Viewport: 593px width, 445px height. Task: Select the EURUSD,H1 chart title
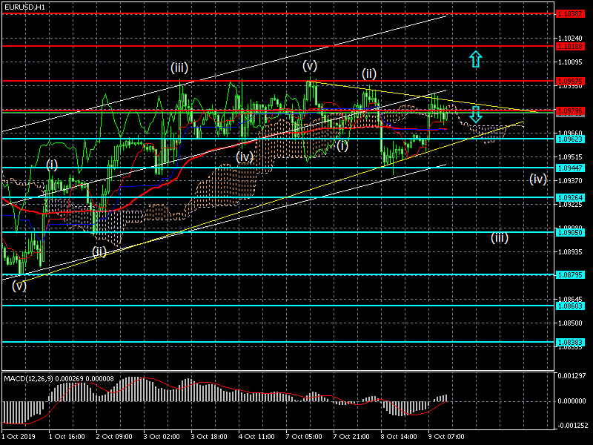pyautogui.click(x=24, y=7)
